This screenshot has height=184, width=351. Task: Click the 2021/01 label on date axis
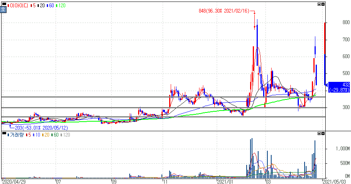(x=225, y=182)
